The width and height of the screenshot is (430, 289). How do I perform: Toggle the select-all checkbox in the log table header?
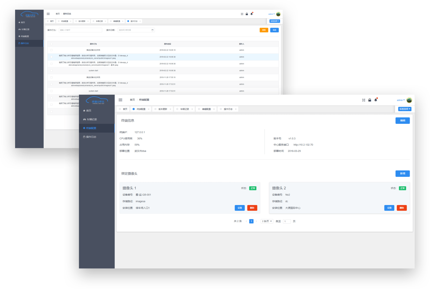[52, 44]
